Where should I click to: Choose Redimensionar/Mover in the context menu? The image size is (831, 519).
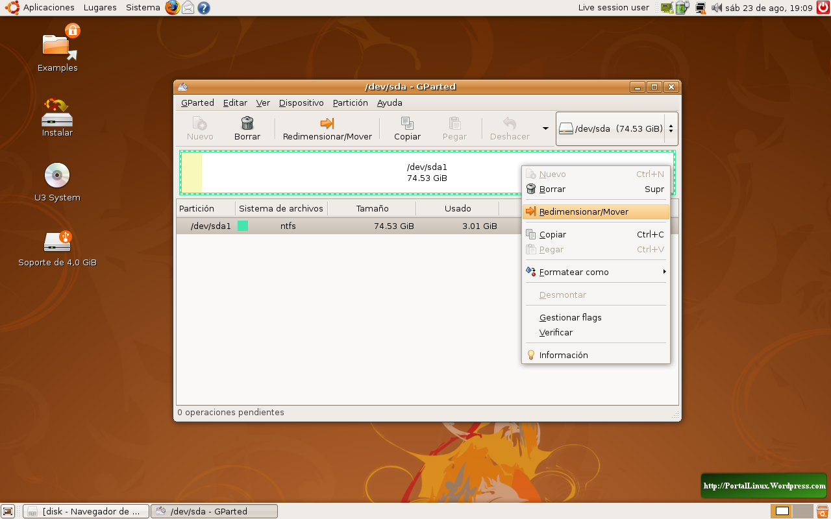pos(595,211)
